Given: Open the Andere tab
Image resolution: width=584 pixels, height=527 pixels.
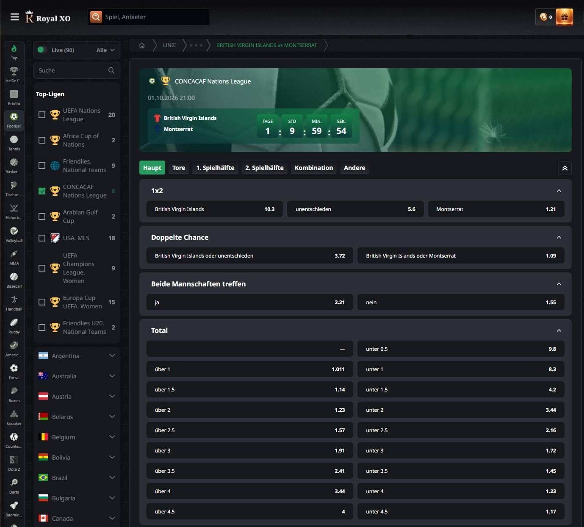Looking at the screenshot, I should [x=354, y=168].
